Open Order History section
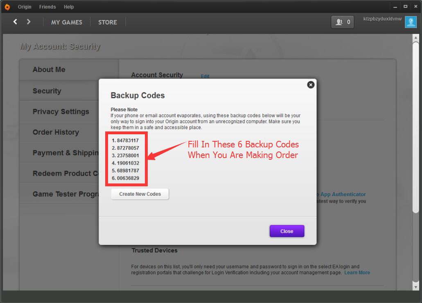 pos(56,132)
